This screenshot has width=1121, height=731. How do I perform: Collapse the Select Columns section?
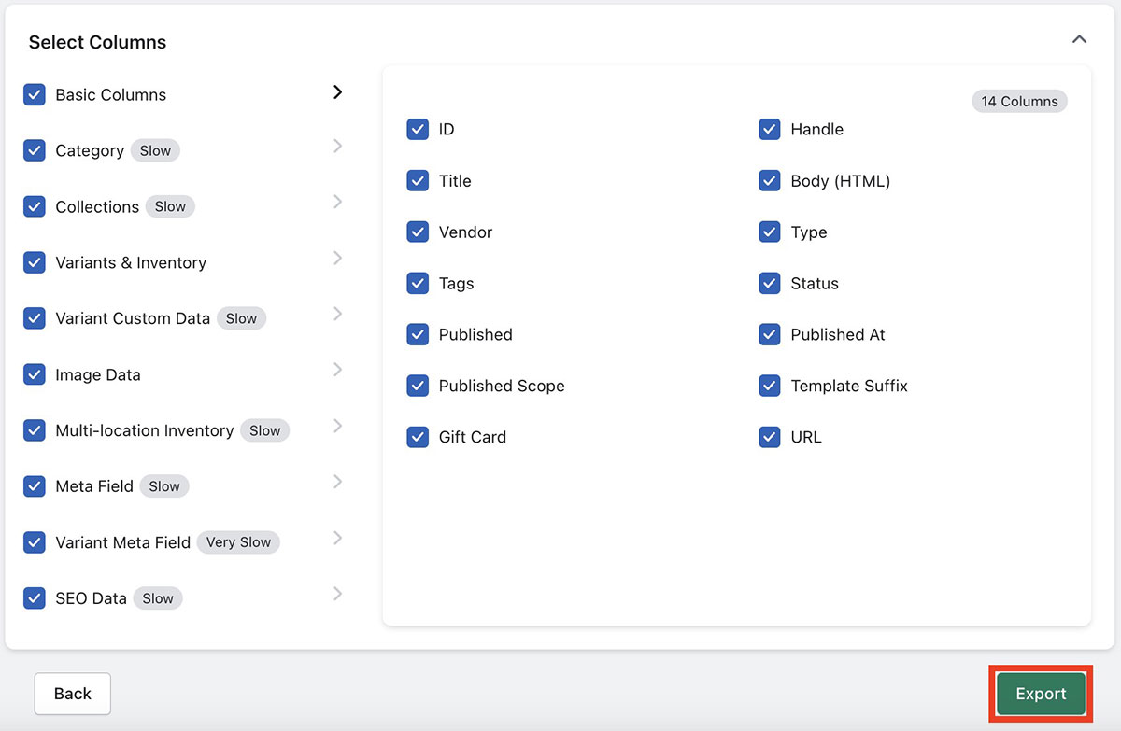coord(1079,39)
